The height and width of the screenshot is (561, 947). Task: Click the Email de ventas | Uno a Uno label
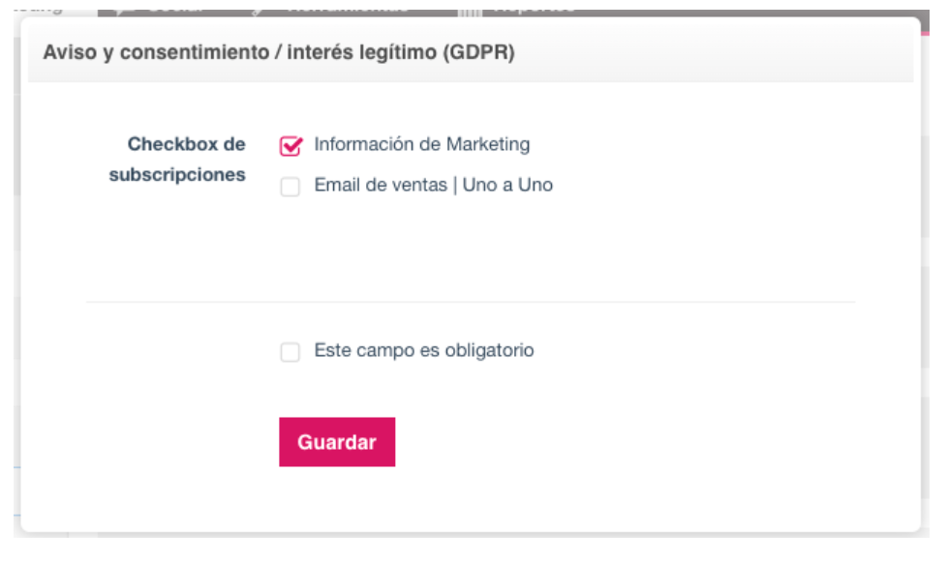coord(434,186)
